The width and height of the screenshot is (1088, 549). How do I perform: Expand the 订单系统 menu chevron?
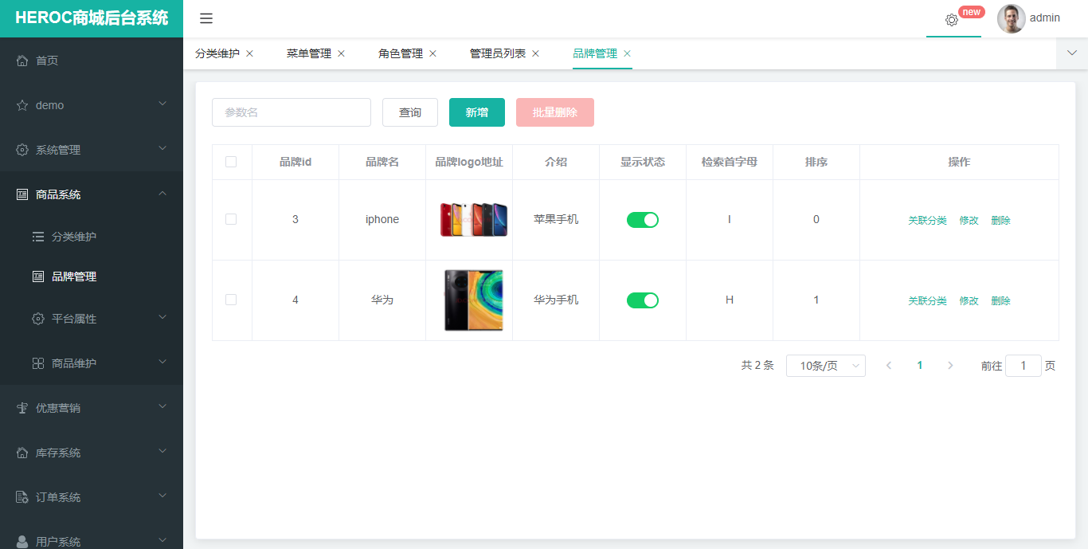pyautogui.click(x=162, y=496)
